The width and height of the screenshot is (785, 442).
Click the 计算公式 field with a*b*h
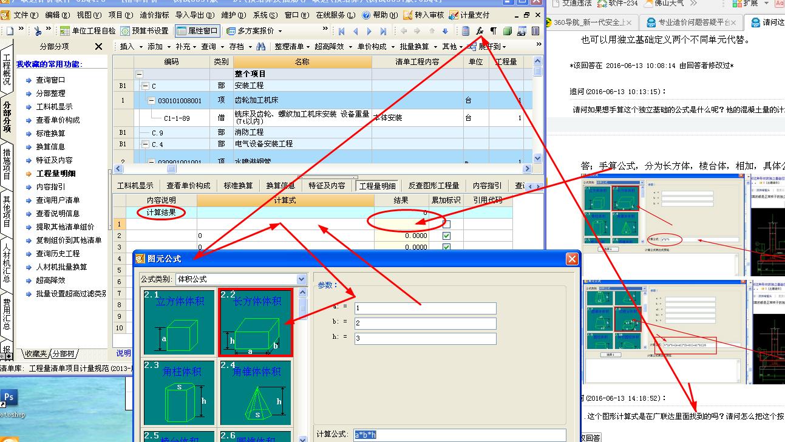point(460,435)
